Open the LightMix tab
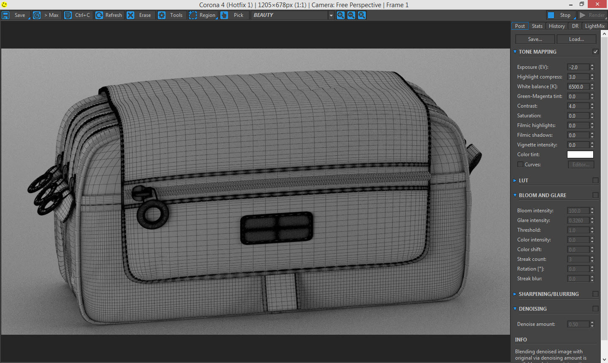 coord(594,26)
